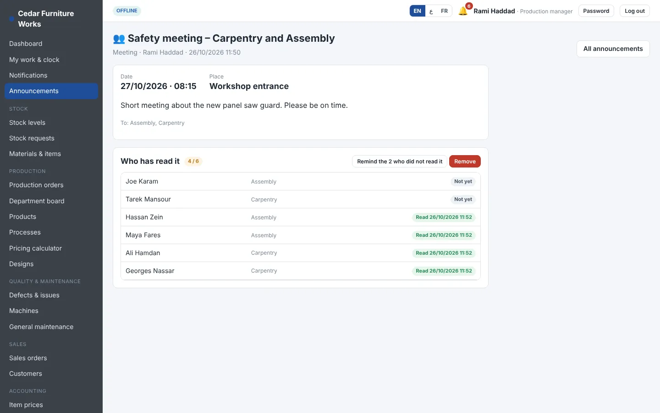This screenshot has height=413, width=660.
Task: Open Stock requests
Action: (51, 138)
